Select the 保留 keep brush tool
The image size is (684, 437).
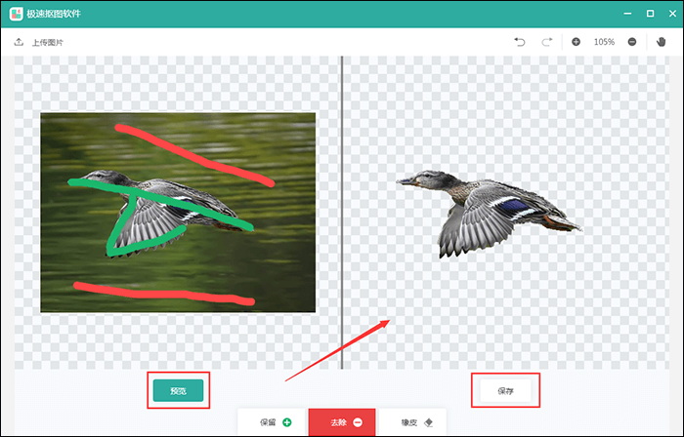tap(273, 422)
